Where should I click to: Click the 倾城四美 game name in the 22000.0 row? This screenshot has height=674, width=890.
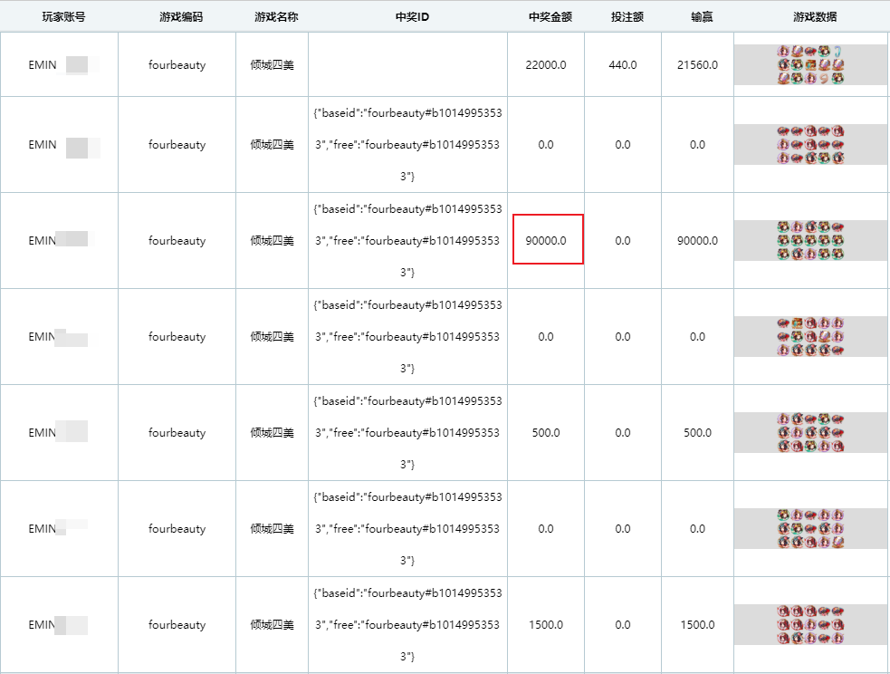[273, 65]
